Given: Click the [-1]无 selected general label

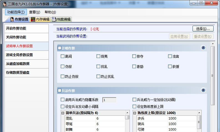Looking at the screenshot, I should click(x=95, y=29).
